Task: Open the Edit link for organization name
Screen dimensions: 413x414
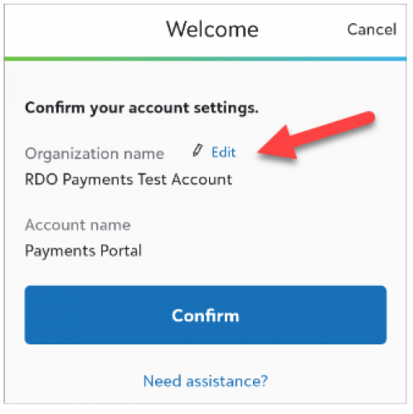Action: [224, 152]
